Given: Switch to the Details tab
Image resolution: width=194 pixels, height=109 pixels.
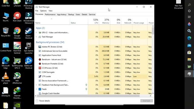Looking at the screenshot, I should pyautogui.click(x=84, y=15).
